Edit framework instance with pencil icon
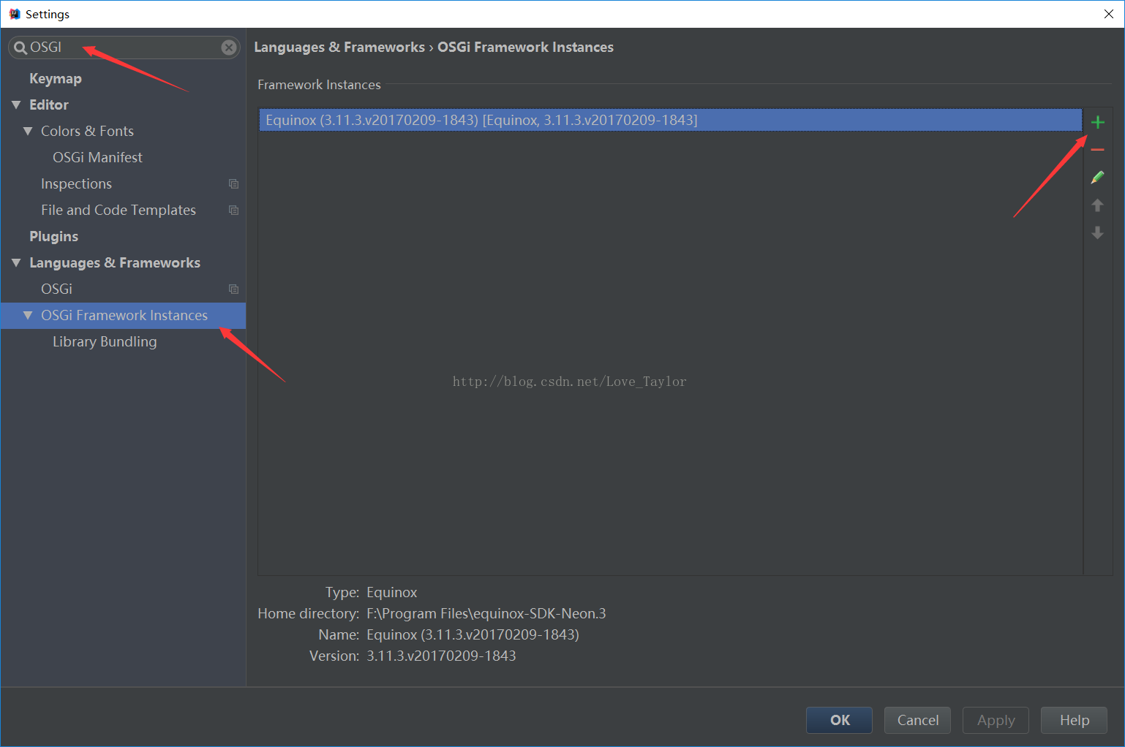This screenshot has width=1125, height=747. (x=1097, y=178)
